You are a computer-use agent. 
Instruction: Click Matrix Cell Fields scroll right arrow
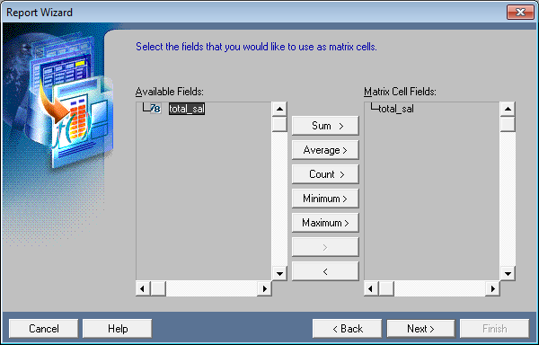[x=492, y=288]
